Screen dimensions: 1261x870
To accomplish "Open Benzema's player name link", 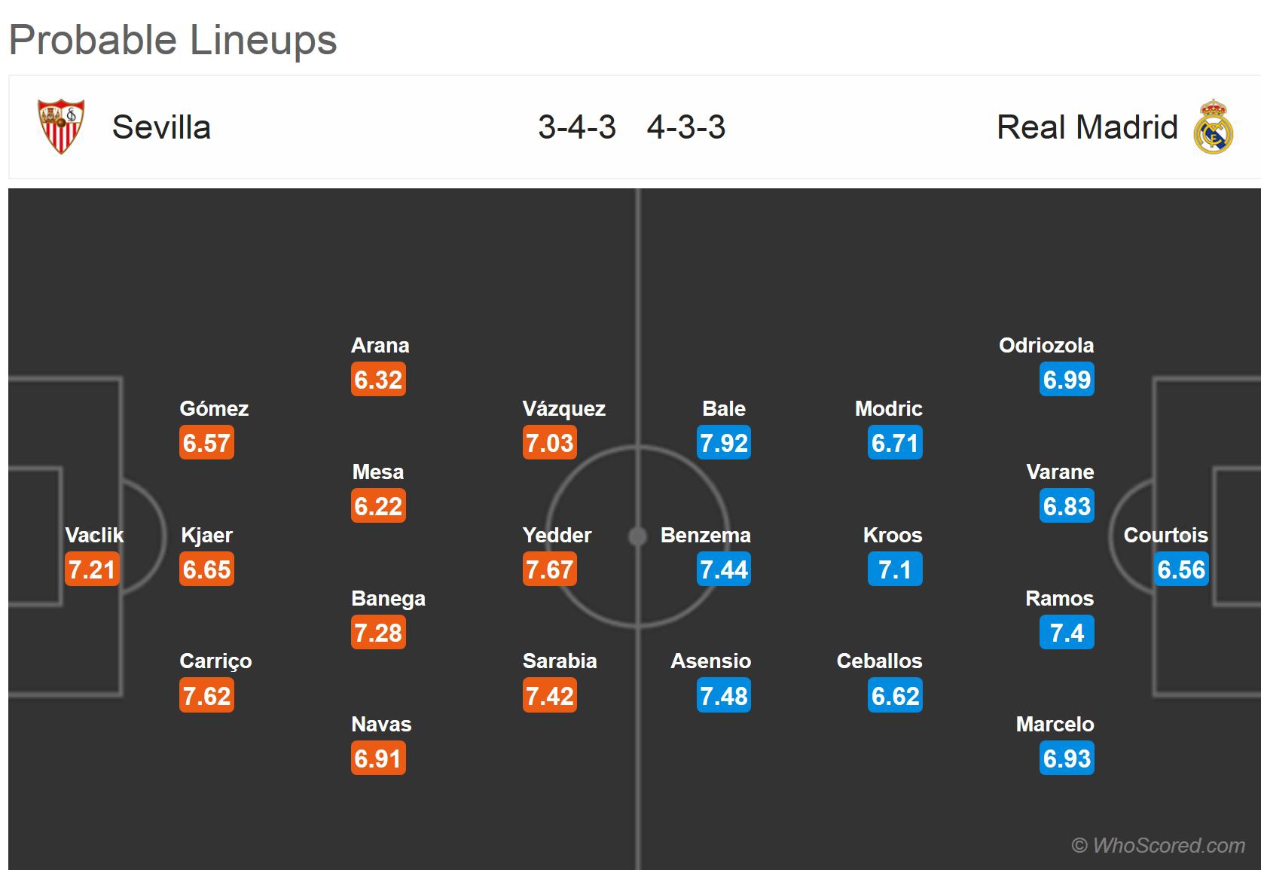I will click(706, 535).
